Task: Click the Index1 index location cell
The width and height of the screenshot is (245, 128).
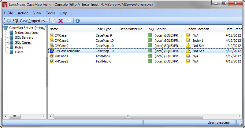Action: 198,41
